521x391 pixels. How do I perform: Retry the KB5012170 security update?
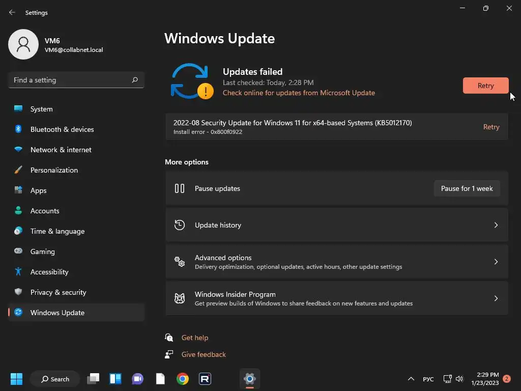click(x=491, y=127)
